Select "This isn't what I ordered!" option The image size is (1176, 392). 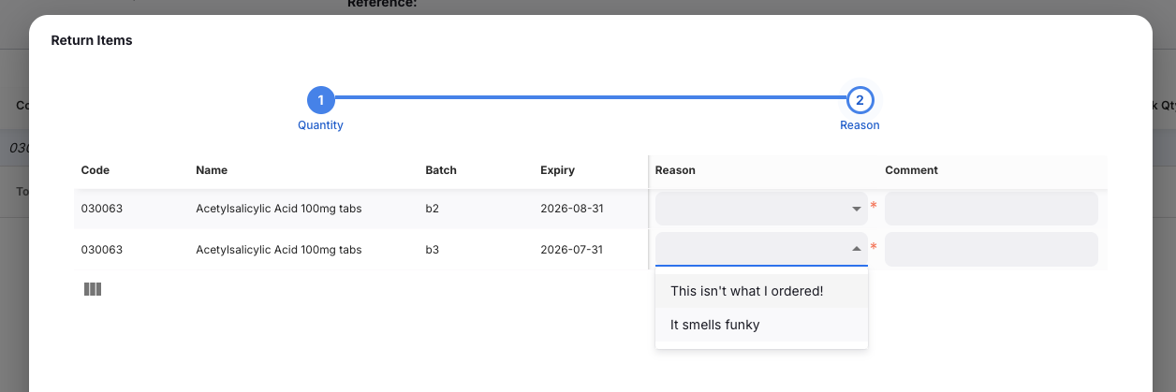746,291
